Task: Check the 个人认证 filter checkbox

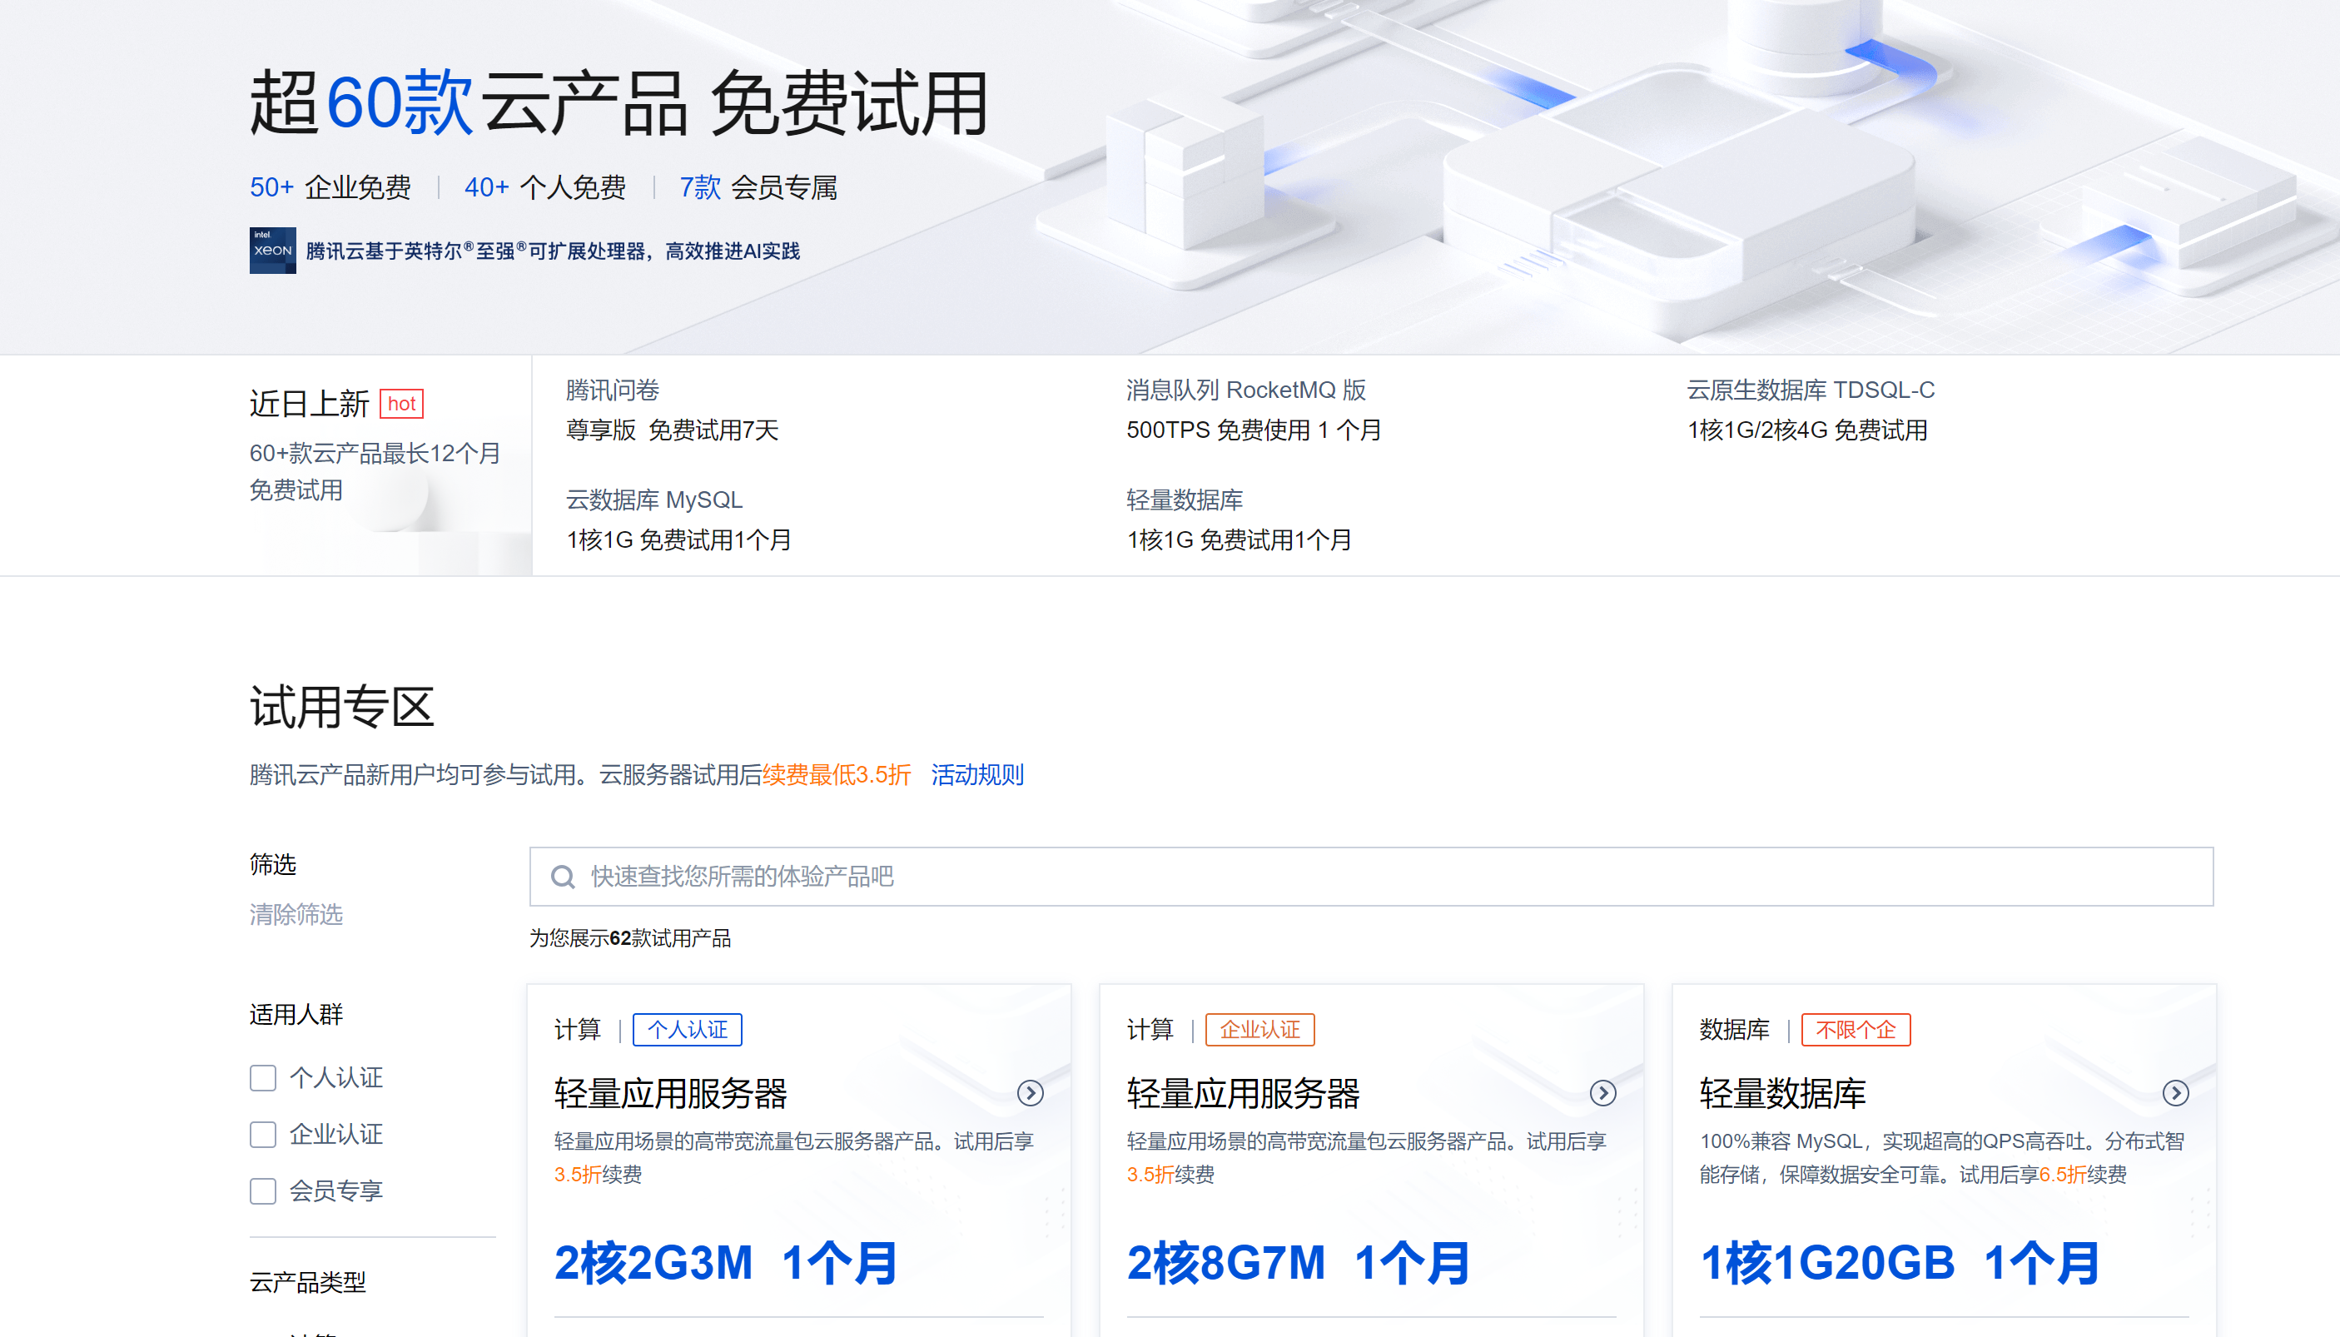Action: (x=263, y=1078)
